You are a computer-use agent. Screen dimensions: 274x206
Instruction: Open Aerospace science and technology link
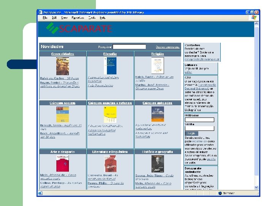[x=151, y=135]
